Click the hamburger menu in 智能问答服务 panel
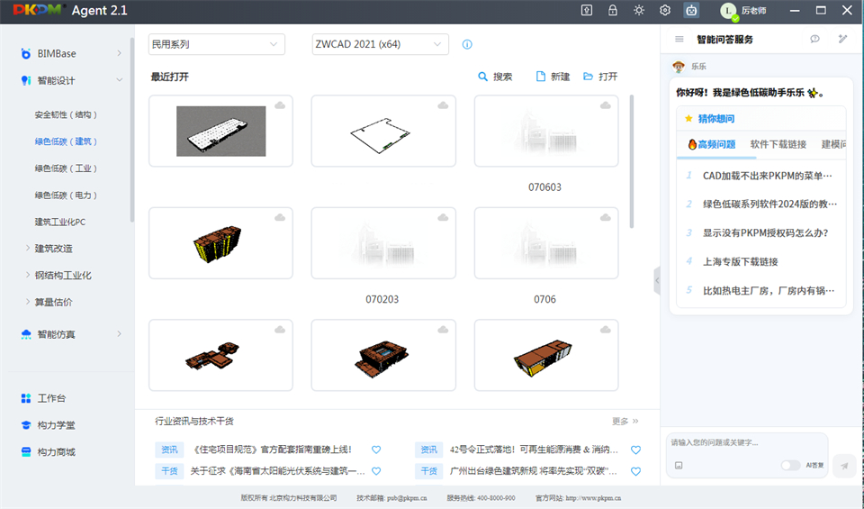This screenshot has width=864, height=509. point(679,39)
